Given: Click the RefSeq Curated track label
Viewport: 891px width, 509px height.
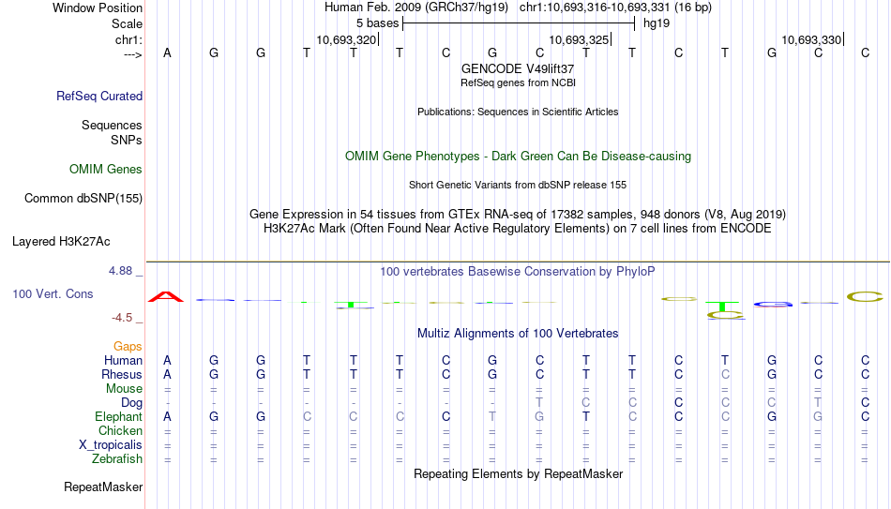Looking at the screenshot, I should pyautogui.click(x=98, y=96).
